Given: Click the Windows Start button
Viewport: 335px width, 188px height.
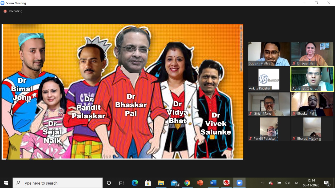Looking at the screenshot, I should [x=6, y=183].
